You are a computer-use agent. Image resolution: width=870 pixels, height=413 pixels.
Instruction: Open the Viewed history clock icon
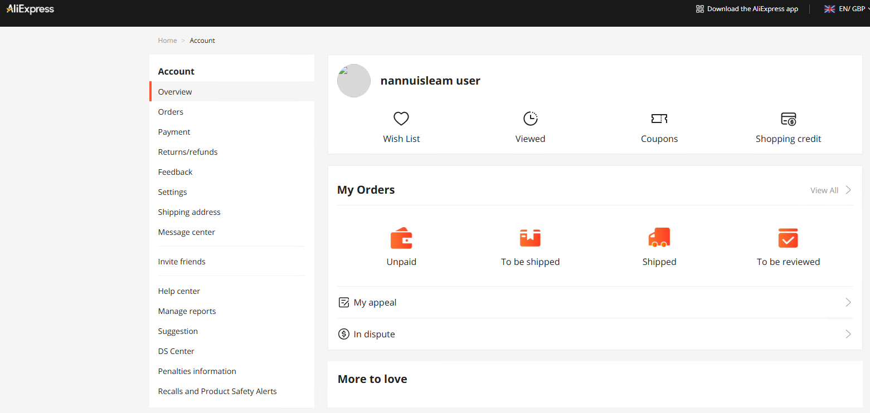tap(530, 119)
